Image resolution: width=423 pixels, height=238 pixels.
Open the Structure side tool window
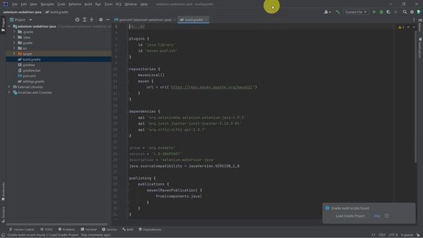(3, 214)
